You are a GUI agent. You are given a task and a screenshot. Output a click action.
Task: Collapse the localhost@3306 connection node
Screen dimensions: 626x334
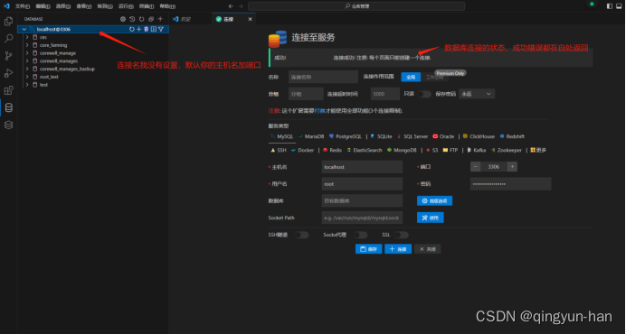[24, 29]
